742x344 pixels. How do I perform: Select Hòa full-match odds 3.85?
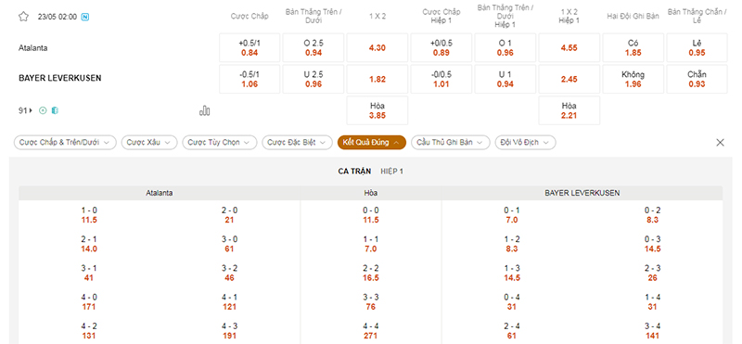377,110
